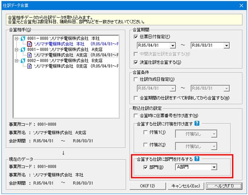This screenshot has height=195, width=248.
Task: Check the 付箋2(2) checkbox
Action: [145, 145]
